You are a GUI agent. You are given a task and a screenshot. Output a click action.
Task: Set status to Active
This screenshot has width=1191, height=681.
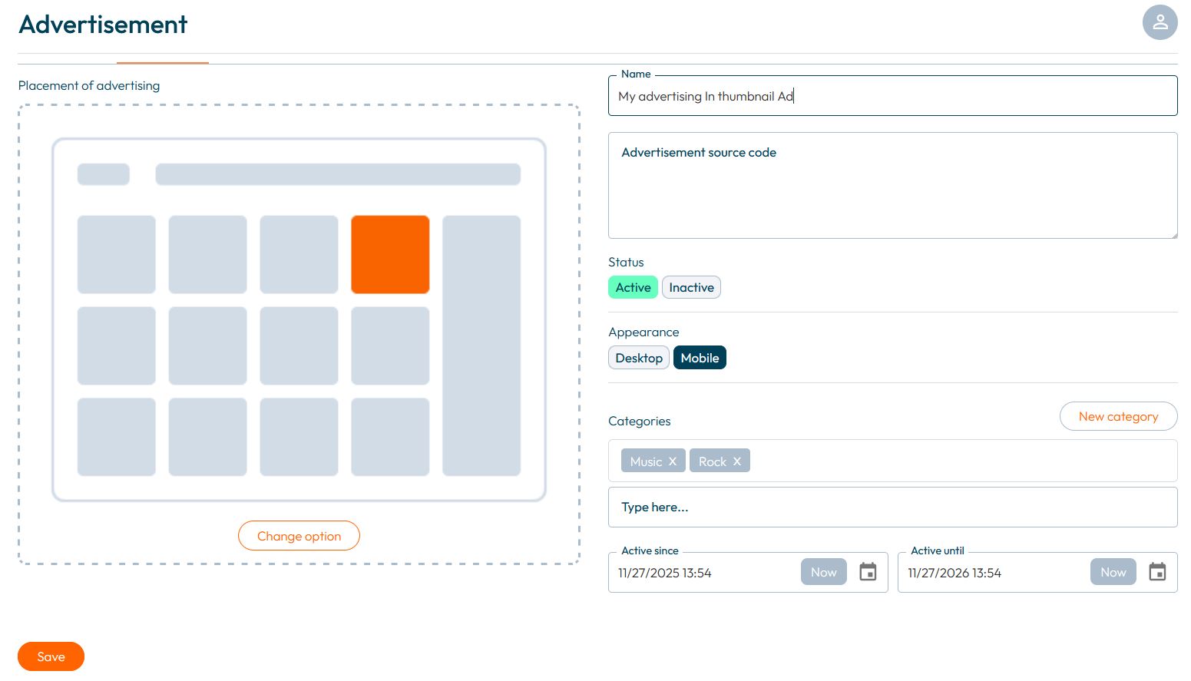tap(633, 287)
